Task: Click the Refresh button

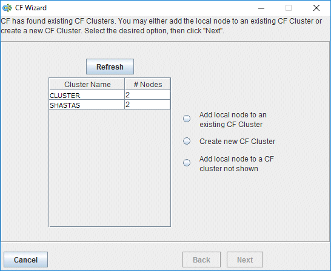Action: click(x=110, y=67)
